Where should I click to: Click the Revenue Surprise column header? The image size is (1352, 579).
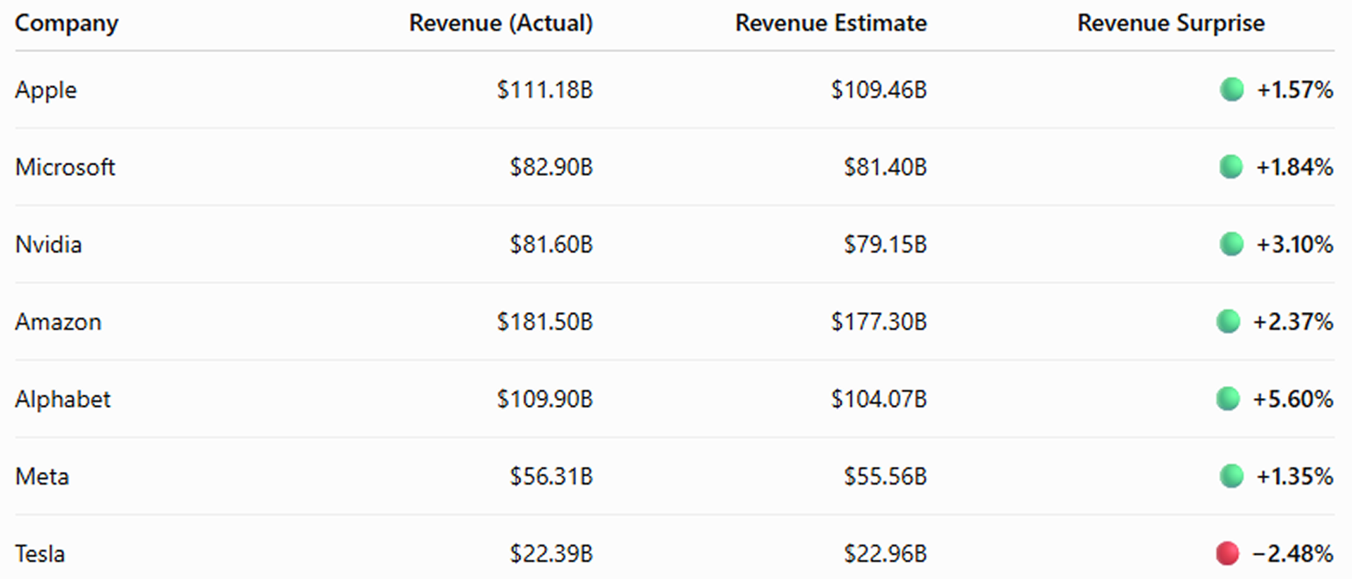(1171, 23)
